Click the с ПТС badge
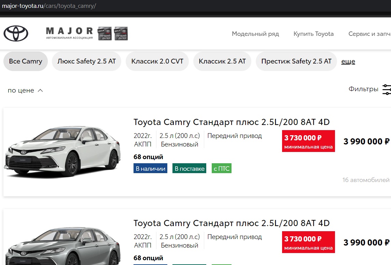Screen dimensions: 391x265 [x=221, y=168]
